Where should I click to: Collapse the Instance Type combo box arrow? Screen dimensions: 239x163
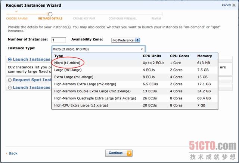(142, 49)
